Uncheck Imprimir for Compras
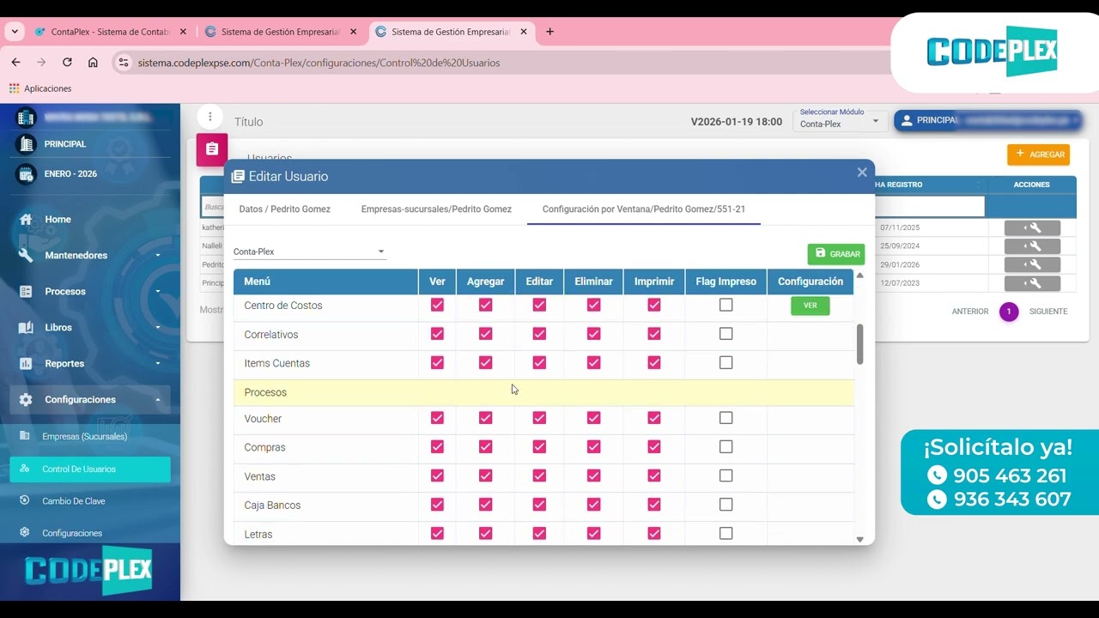 pos(654,447)
